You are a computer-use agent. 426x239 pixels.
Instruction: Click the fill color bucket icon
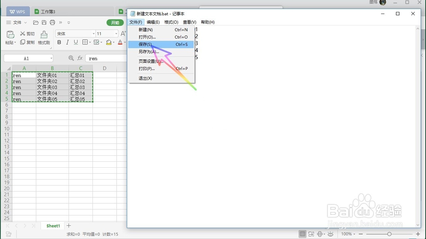tap(109, 42)
